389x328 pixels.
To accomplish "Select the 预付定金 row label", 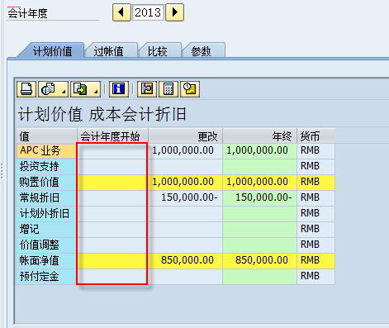I will click(46, 276).
